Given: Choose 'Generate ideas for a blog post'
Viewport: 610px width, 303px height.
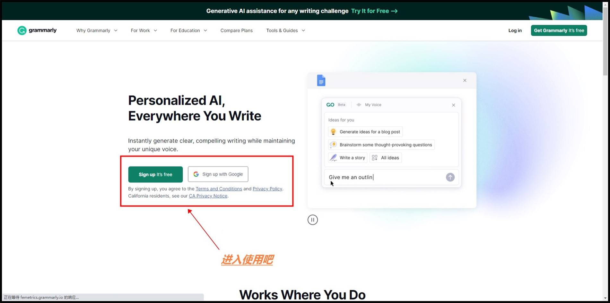Looking at the screenshot, I should pyautogui.click(x=365, y=132).
